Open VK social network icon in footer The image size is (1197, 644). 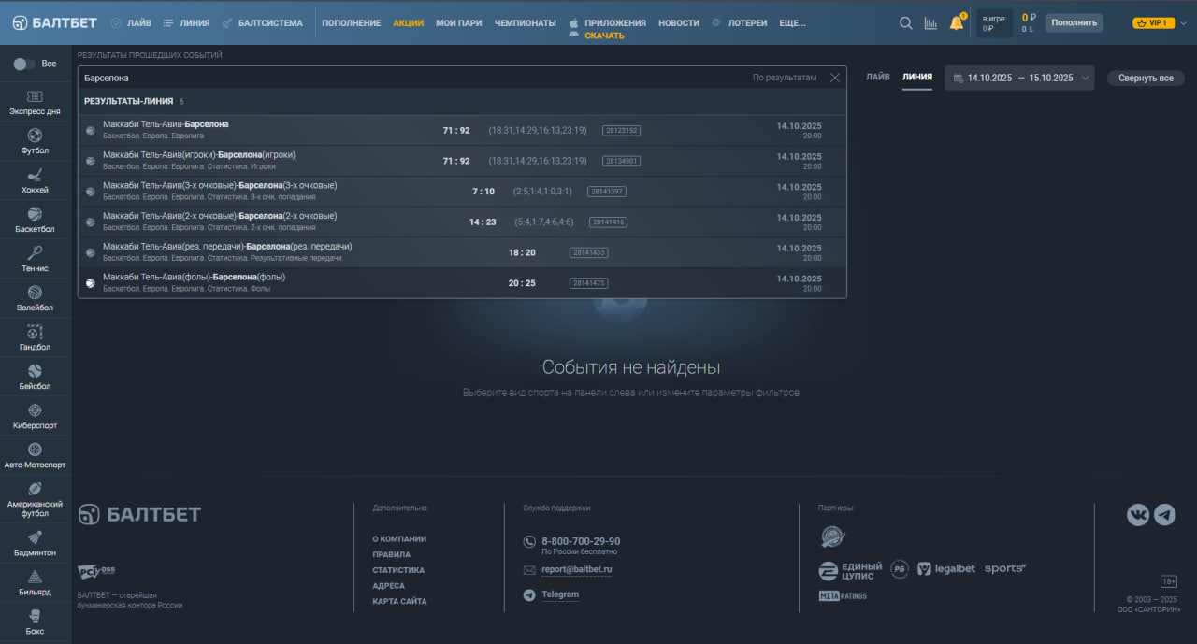coord(1137,514)
